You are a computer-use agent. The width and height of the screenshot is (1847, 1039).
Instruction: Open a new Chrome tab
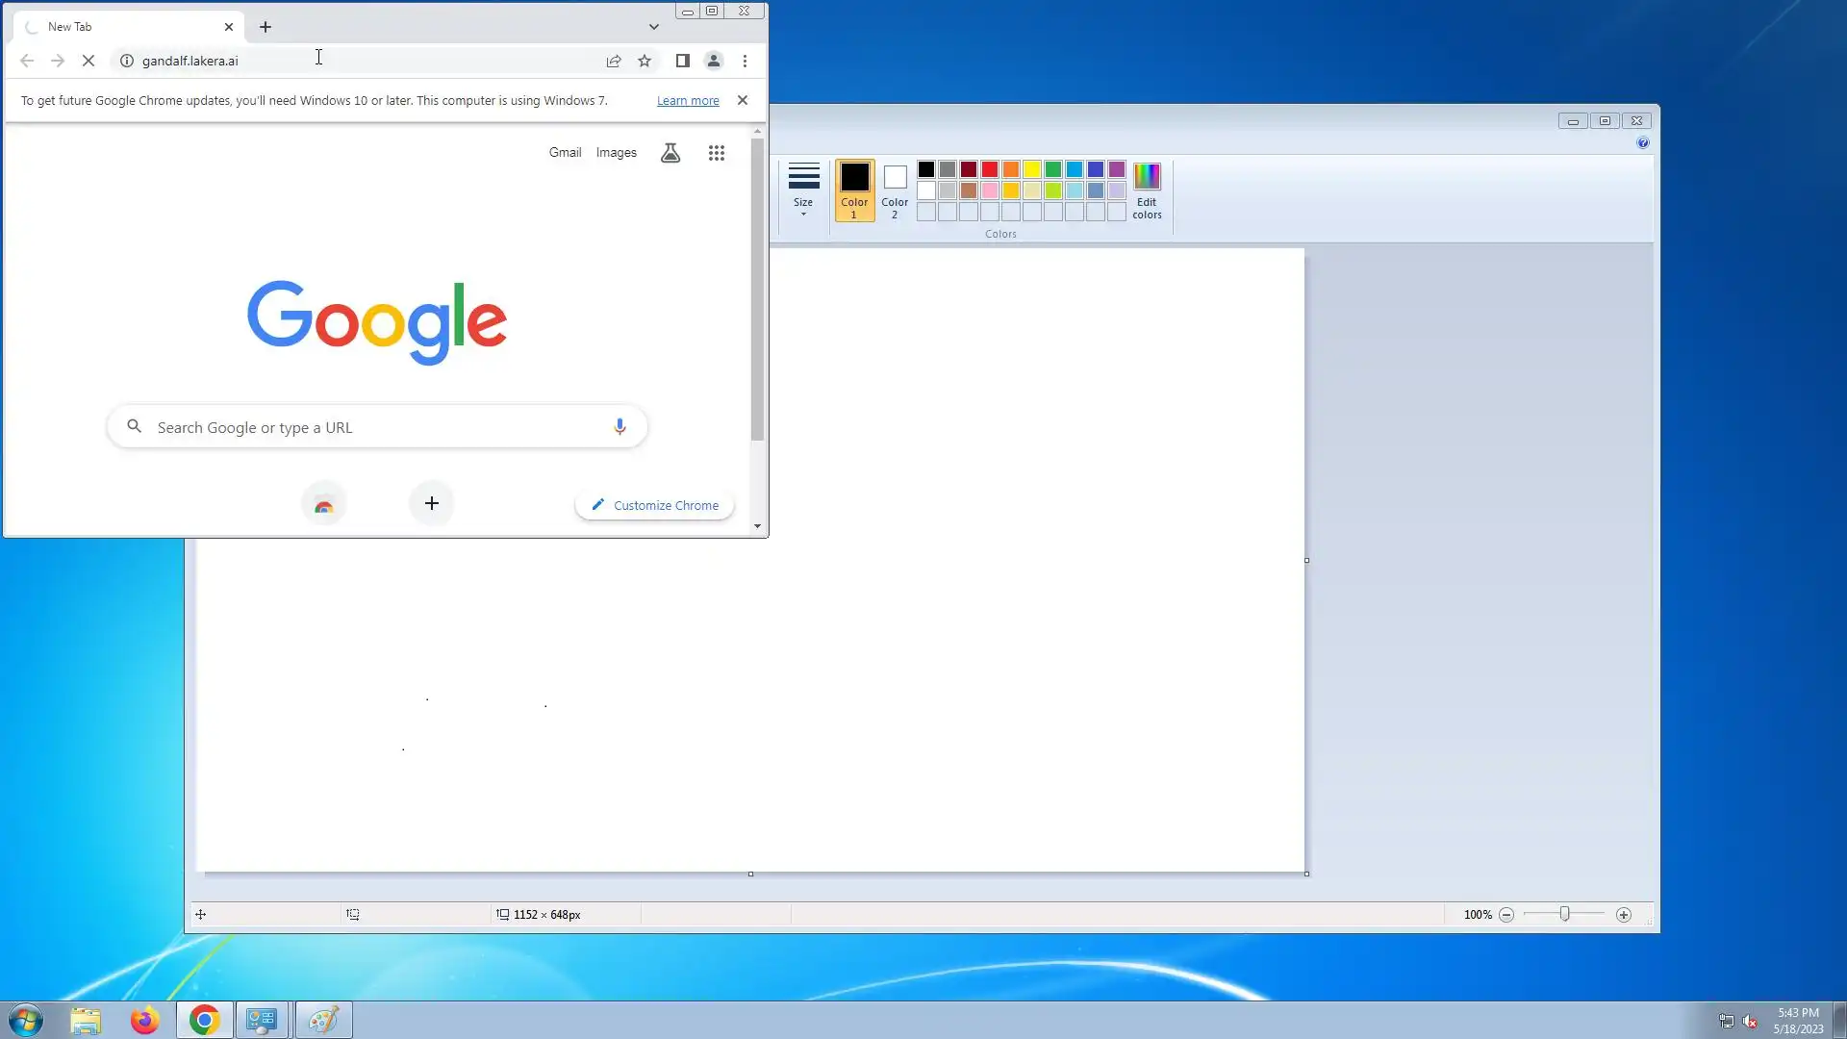coord(266,27)
